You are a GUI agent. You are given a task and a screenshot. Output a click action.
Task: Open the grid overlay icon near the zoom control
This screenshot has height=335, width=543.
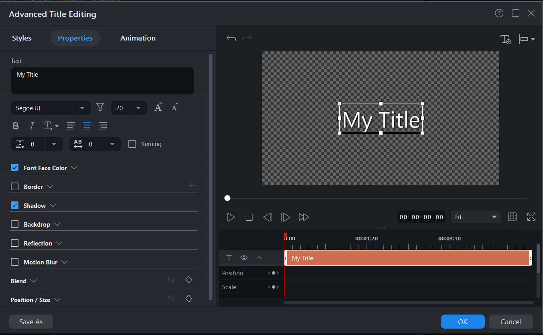coord(512,217)
